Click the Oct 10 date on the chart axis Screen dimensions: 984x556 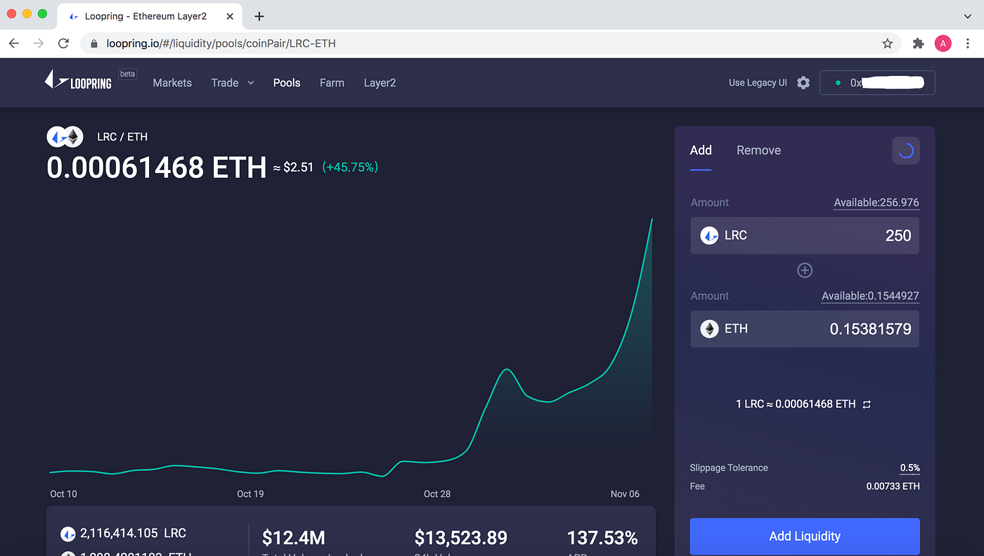[63, 494]
